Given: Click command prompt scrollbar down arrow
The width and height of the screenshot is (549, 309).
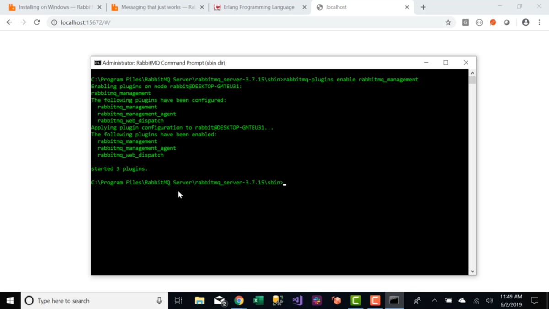Looking at the screenshot, I should pyautogui.click(x=472, y=271).
